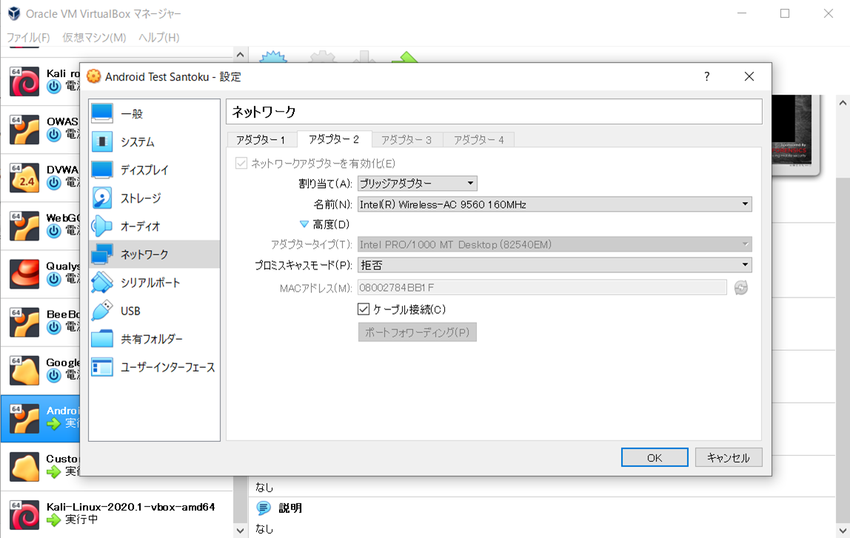Toggle ネットワークアダプターを有効化 checkbox
This screenshot has width=850, height=538.
(241, 163)
